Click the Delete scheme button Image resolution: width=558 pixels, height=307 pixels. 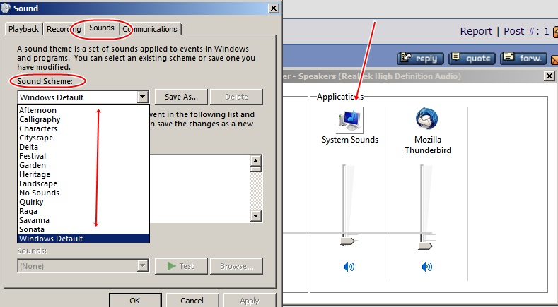click(x=236, y=97)
